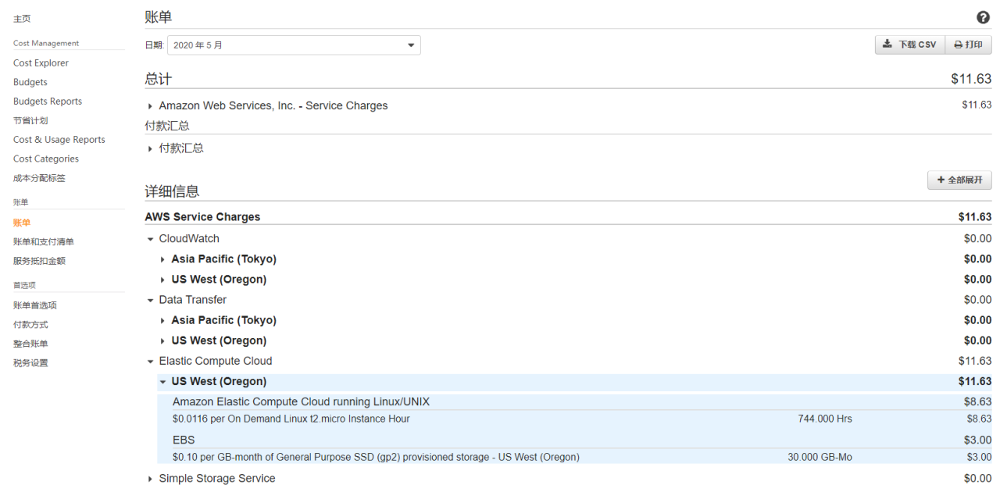Click the 全部展开 expand all button
Screen dimensions: 1000x492
tap(959, 180)
